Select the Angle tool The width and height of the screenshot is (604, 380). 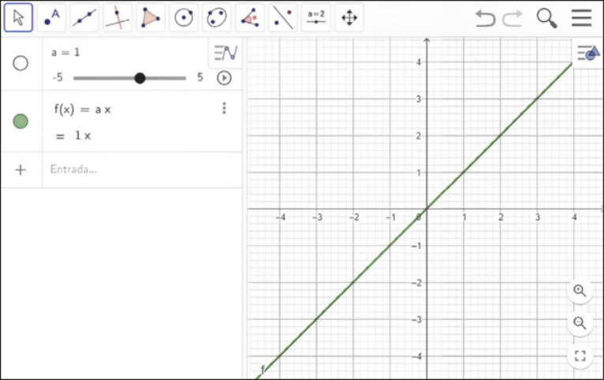(x=250, y=17)
